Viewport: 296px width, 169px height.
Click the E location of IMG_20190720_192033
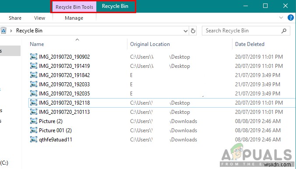tap(131, 84)
